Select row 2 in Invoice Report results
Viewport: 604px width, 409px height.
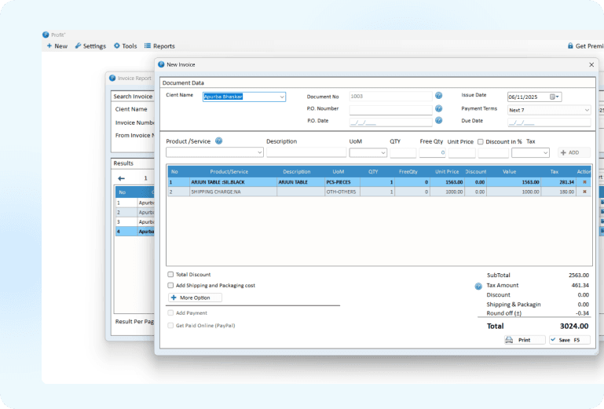(x=135, y=212)
